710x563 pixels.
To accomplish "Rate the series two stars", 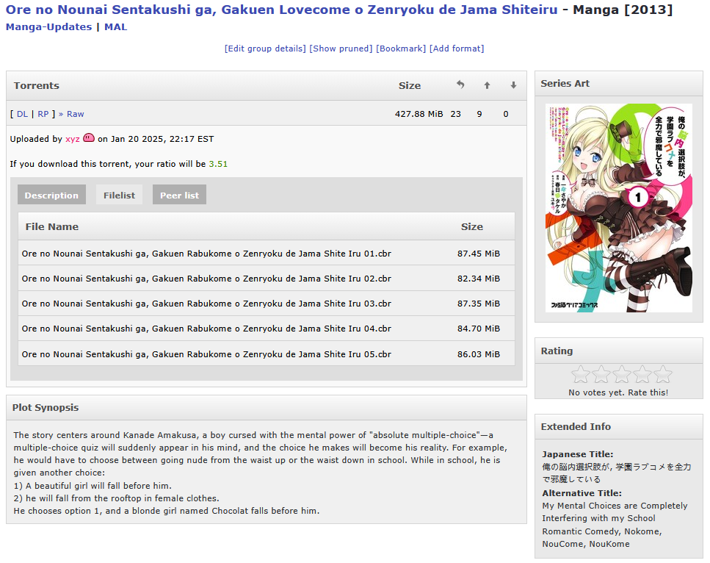I will (601, 375).
